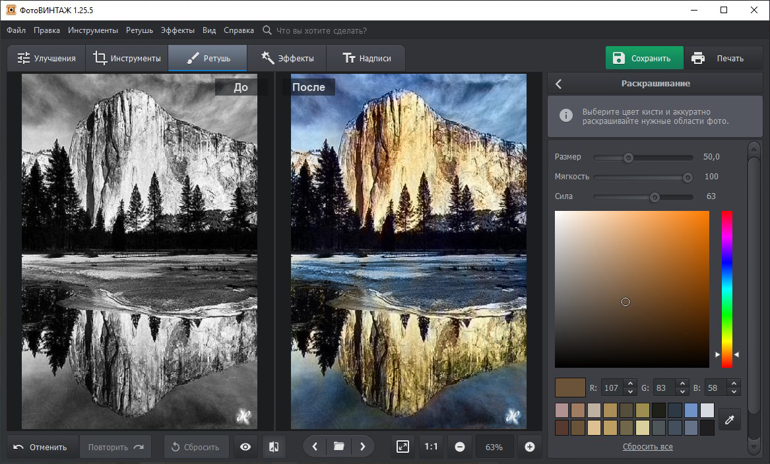Click the eyedropper color picker icon
The image size is (770, 464).
point(729,419)
